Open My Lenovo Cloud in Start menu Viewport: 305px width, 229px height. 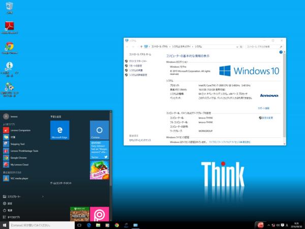pos(16,164)
